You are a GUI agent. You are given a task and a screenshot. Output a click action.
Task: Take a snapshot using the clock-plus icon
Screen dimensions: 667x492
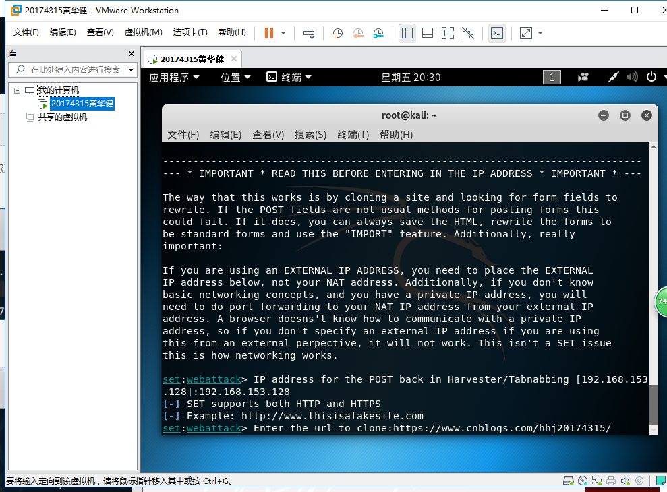[x=337, y=33]
